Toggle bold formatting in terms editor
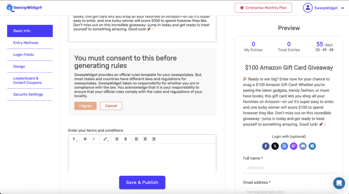349x194 pixels. [85, 139]
